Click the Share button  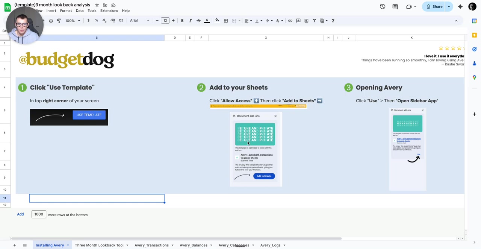coord(437,6)
